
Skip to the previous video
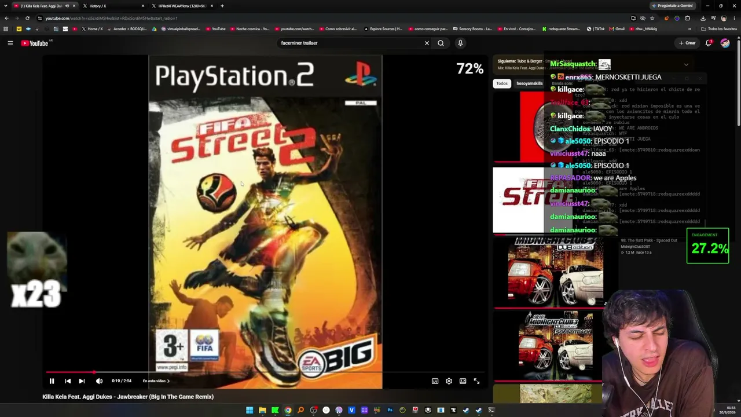pyautogui.click(x=68, y=381)
